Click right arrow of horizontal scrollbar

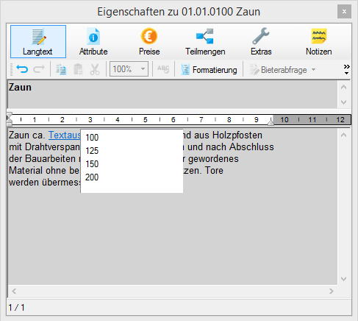[332, 292]
